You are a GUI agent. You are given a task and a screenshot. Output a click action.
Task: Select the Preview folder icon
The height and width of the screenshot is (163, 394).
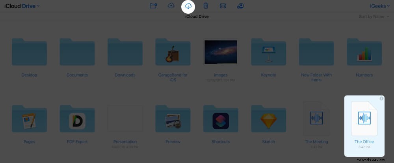(173, 119)
